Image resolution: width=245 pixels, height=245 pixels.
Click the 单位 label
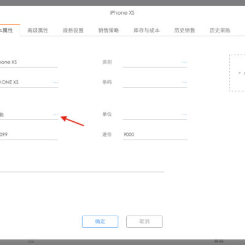point(107,115)
